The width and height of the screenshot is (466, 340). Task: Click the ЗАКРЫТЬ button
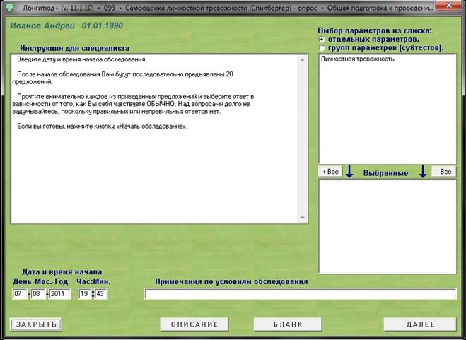click(x=36, y=324)
